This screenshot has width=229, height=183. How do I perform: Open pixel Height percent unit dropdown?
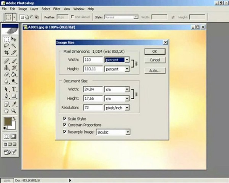(127, 69)
